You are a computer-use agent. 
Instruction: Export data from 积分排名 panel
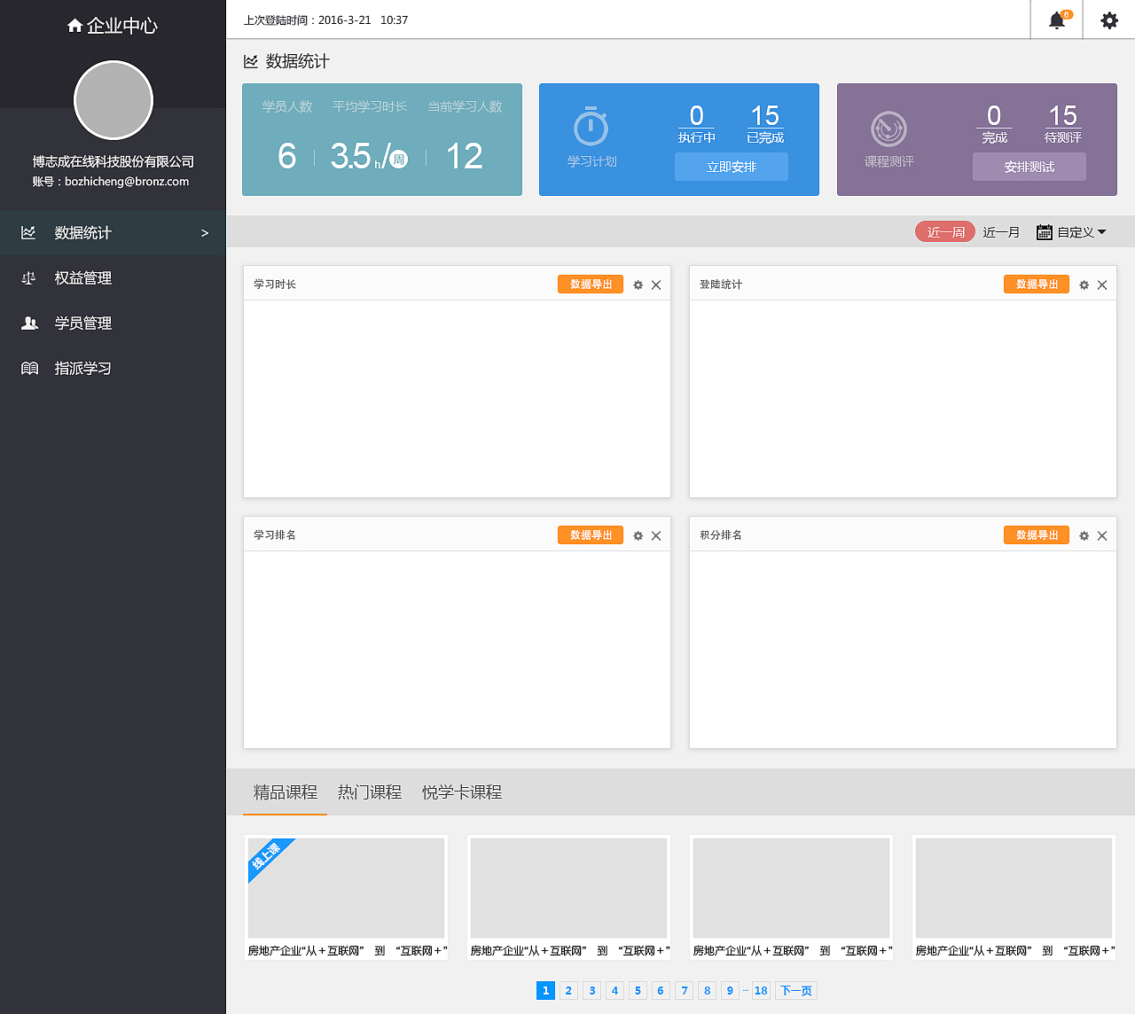coord(1037,534)
